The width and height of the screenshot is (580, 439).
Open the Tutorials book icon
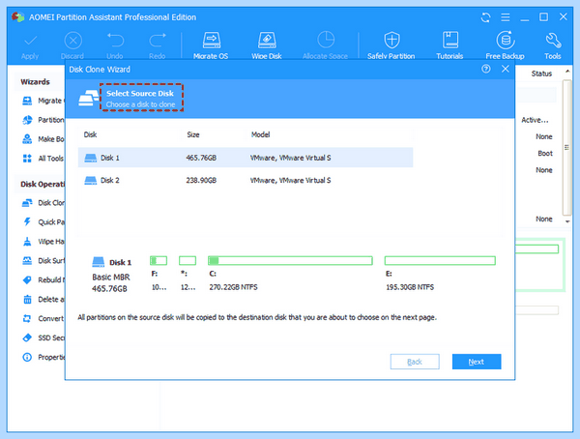[450, 40]
